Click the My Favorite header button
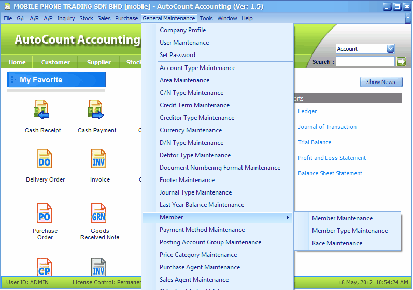The height and width of the screenshot is (290, 413). pos(56,79)
